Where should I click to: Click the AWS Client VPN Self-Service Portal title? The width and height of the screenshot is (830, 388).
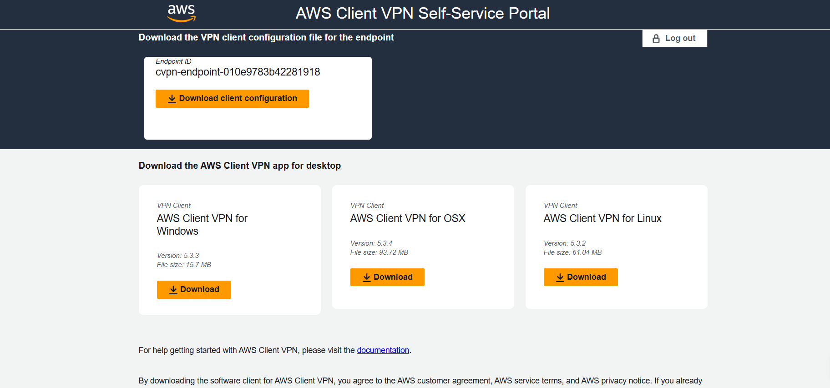point(423,13)
